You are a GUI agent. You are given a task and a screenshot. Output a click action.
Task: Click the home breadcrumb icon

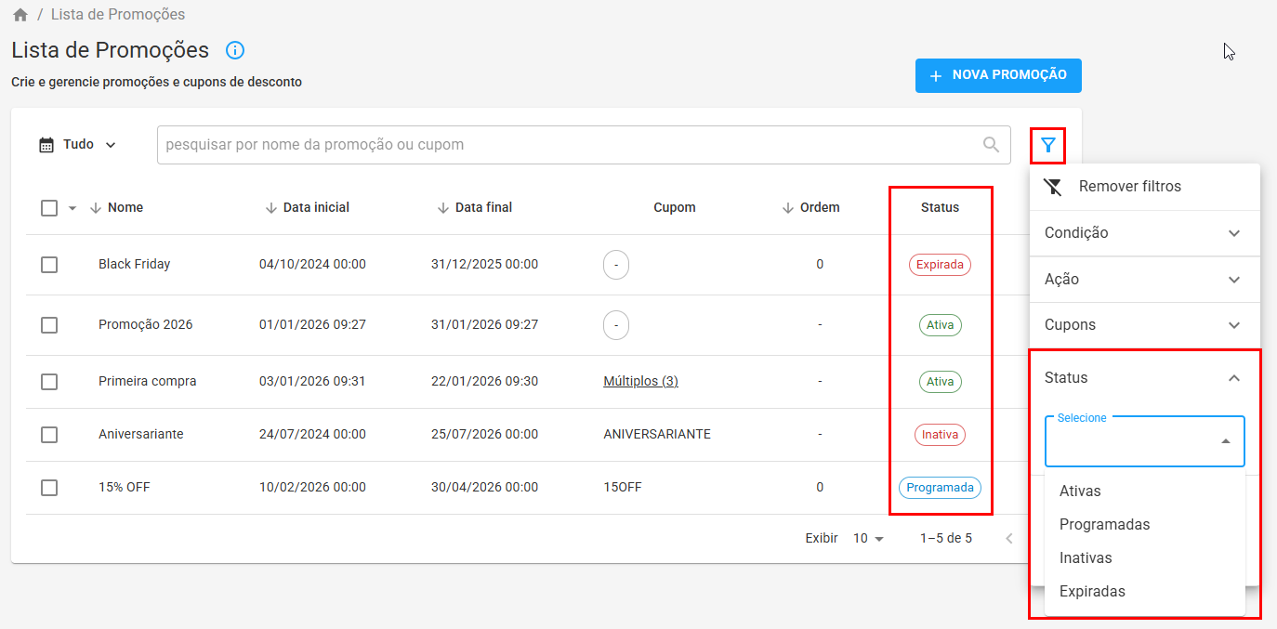click(x=20, y=15)
